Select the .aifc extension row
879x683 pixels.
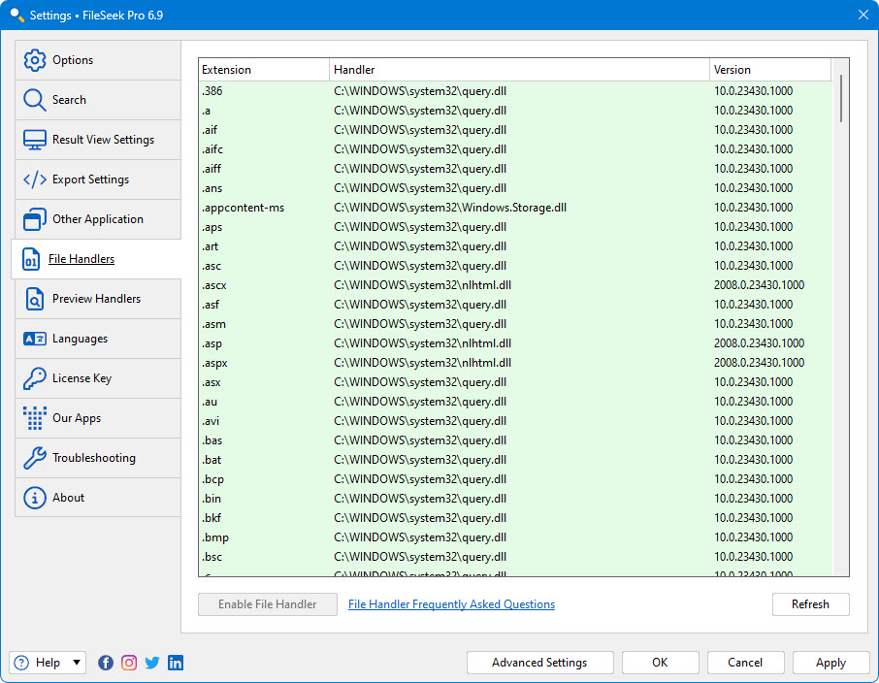pyautogui.click(x=515, y=149)
